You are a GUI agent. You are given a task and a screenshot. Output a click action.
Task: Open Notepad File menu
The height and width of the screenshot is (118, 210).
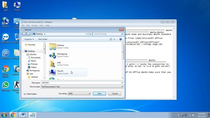23,25
